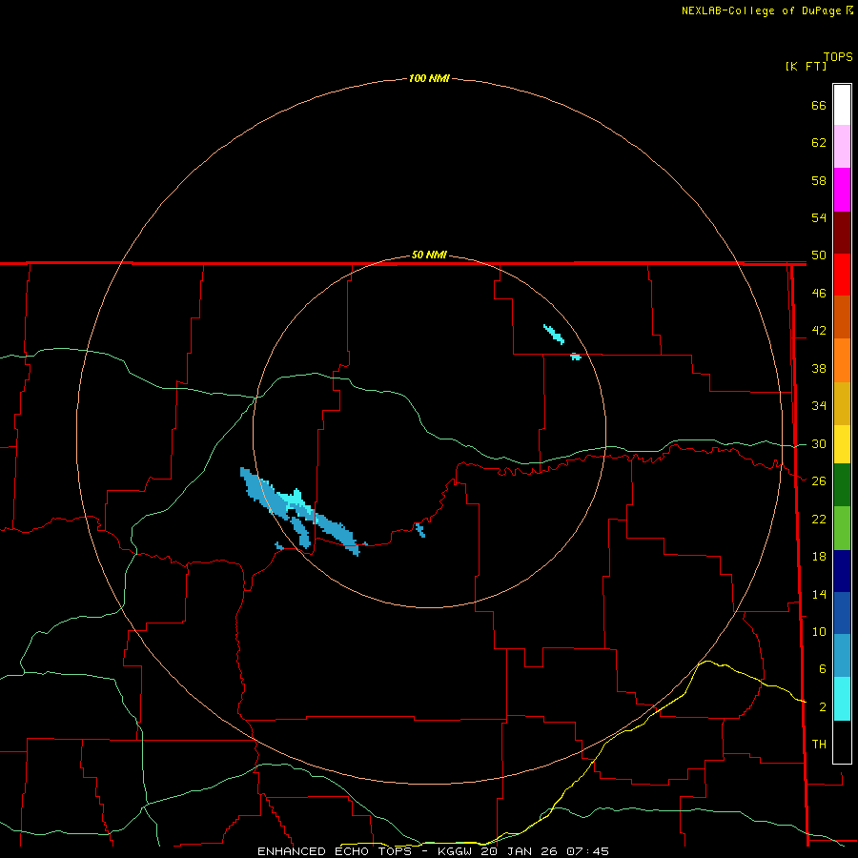Click the tiny cyan echo below the northeast streak

[x=575, y=357]
